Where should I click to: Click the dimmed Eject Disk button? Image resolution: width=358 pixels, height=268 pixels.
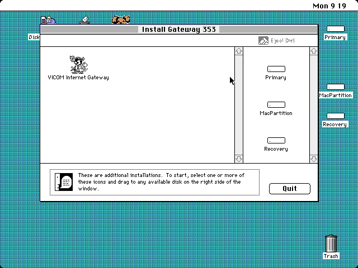(x=276, y=41)
